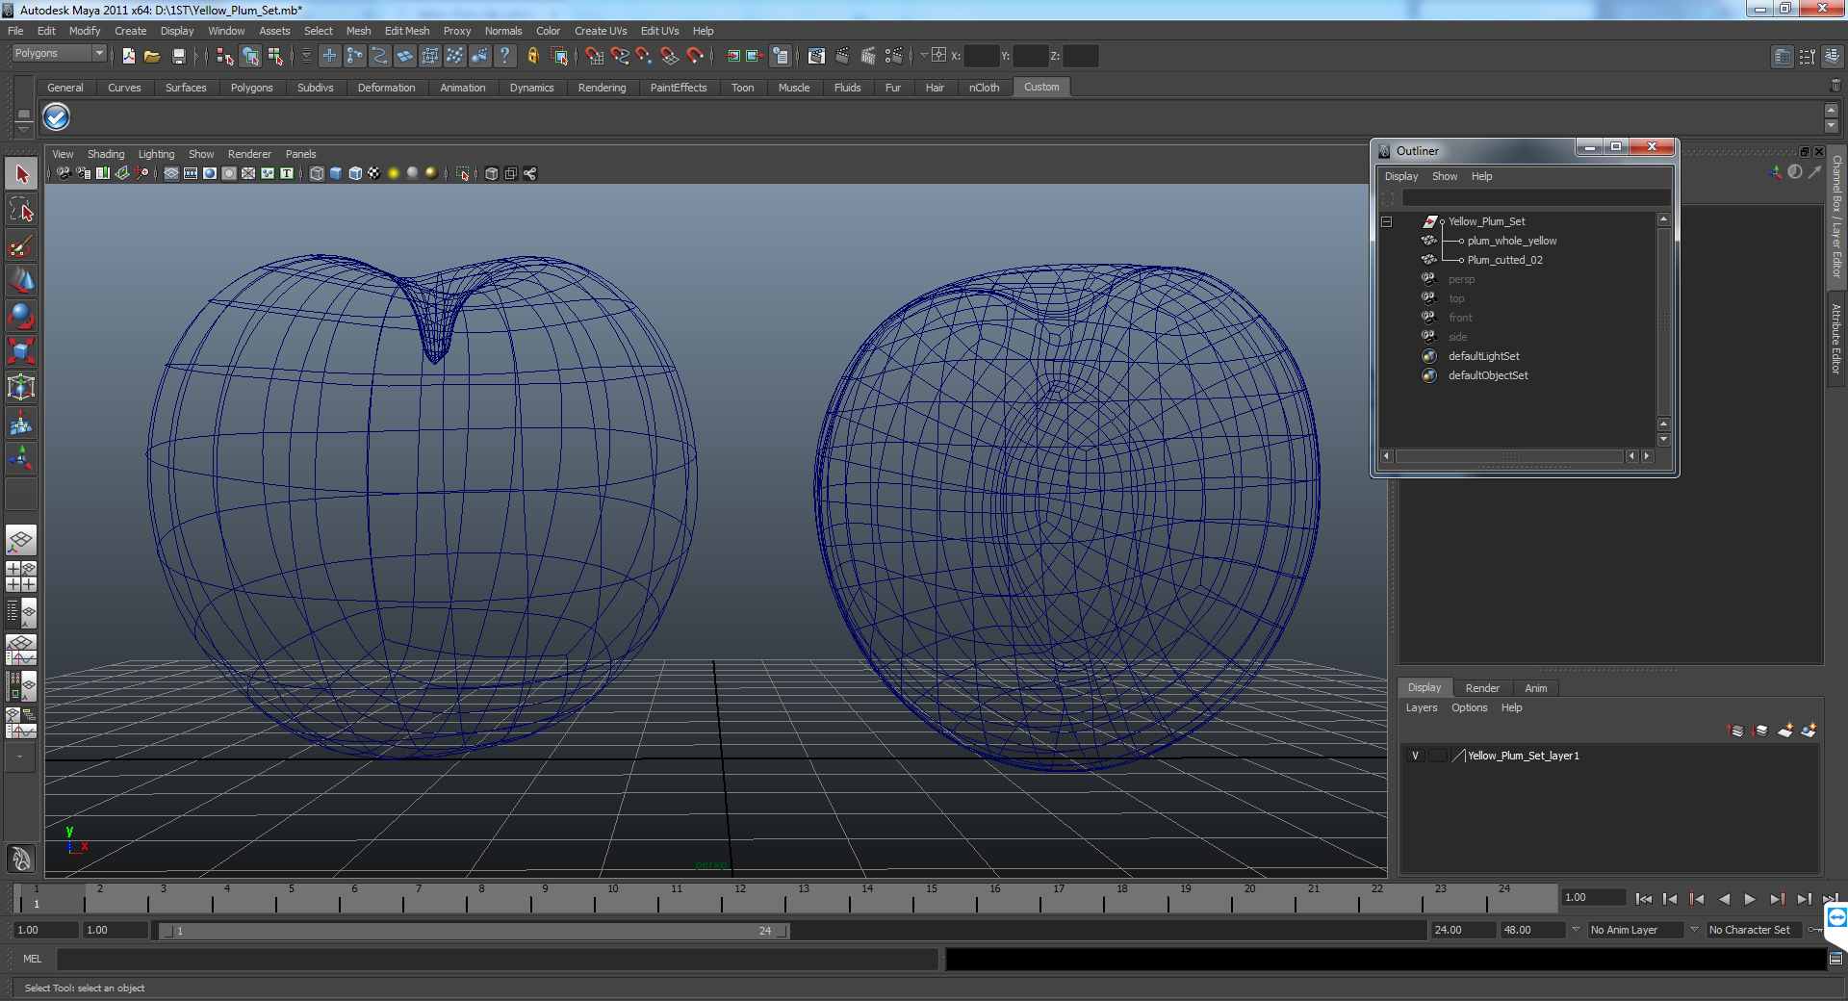
Task: Switch to single perspective view layout
Action: pyautogui.click(x=21, y=541)
